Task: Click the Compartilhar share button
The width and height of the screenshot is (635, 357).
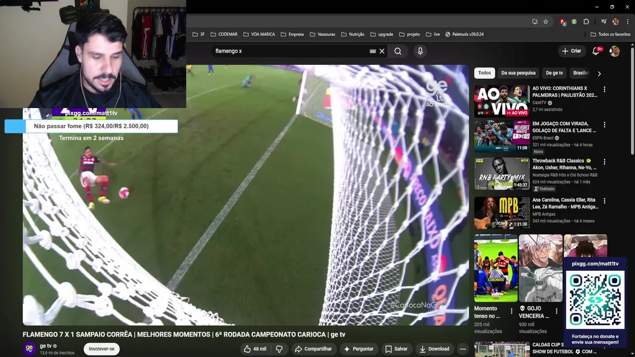Action: coord(313,349)
